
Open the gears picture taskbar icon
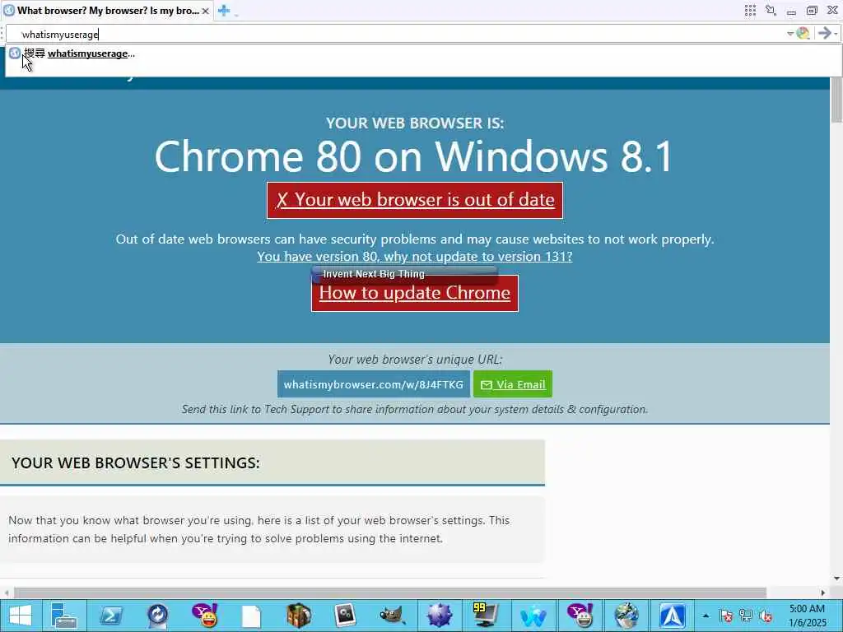click(345, 616)
